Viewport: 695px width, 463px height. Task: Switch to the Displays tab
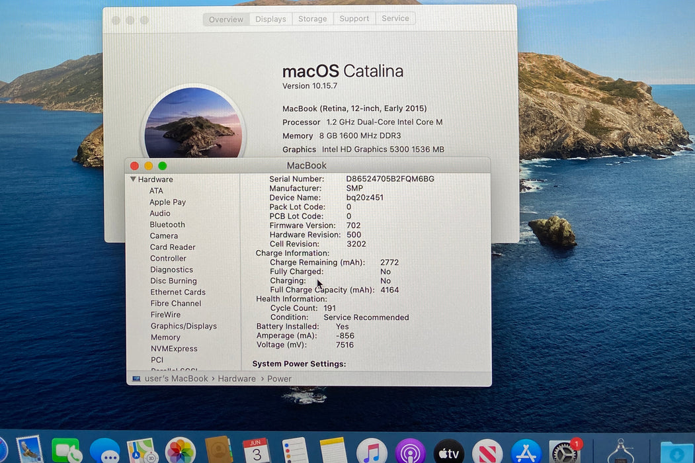point(271,19)
